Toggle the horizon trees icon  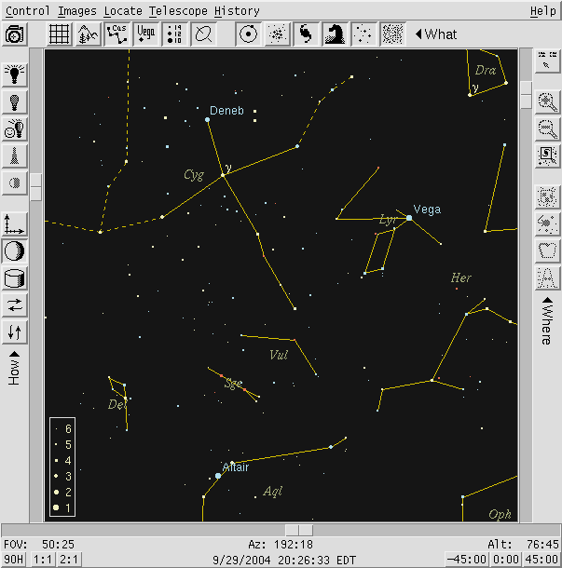89,34
